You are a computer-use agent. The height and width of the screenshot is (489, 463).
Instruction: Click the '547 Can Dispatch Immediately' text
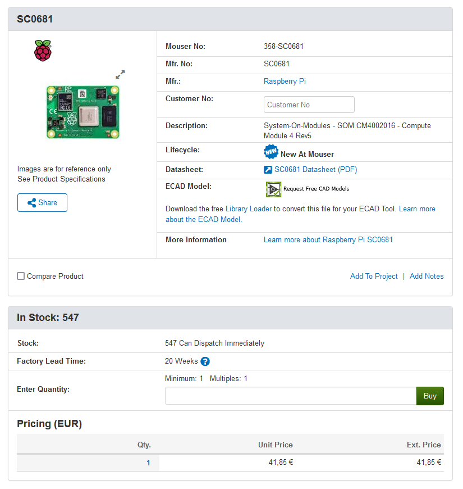pyautogui.click(x=214, y=343)
